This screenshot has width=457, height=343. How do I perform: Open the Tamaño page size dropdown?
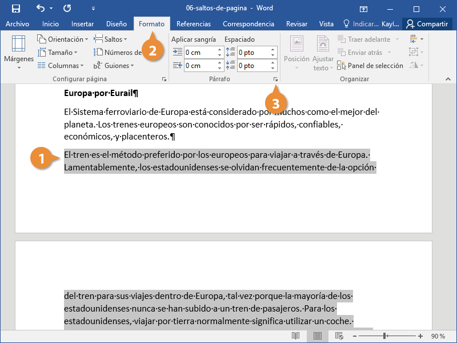coord(58,53)
